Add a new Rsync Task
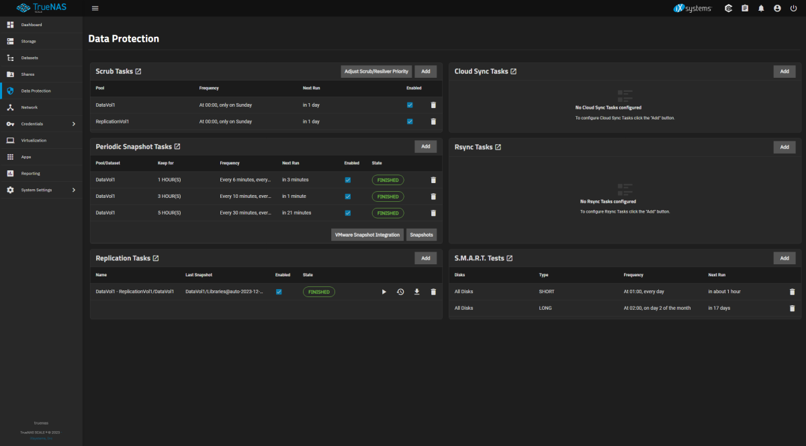The height and width of the screenshot is (446, 806). (x=785, y=147)
